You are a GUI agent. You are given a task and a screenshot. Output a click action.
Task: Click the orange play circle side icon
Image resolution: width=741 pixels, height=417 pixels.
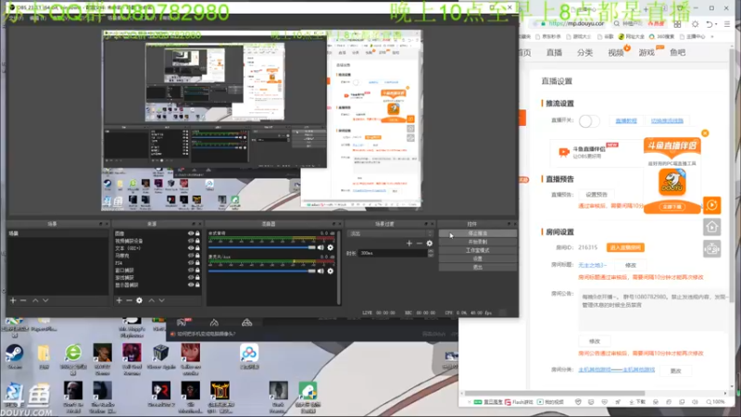coord(711,205)
